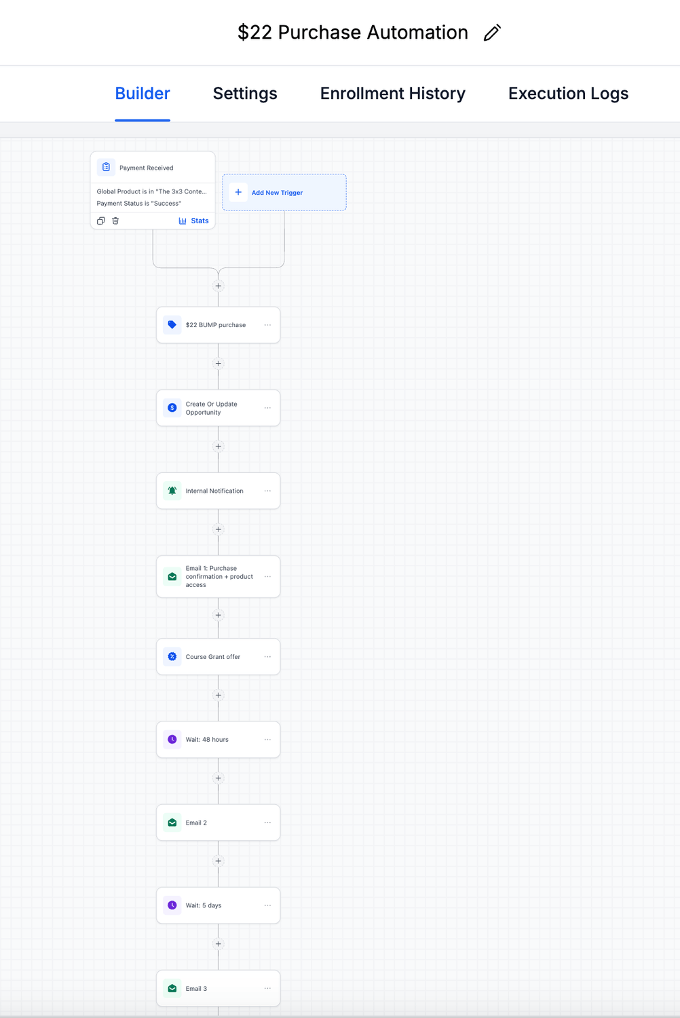Open the three-dot menu on Internal Notification
This screenshot has height=1018, width=680.
pyautogui.click(x=267, y=491)
